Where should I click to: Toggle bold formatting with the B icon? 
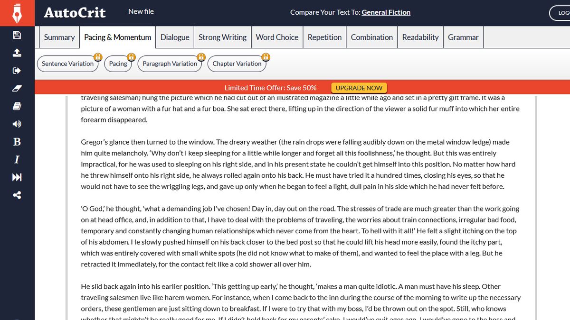[17, 142]
